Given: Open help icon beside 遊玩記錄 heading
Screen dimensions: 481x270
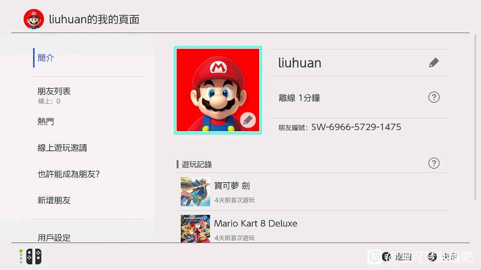Looking at the screenshot, I should point(434,163).
